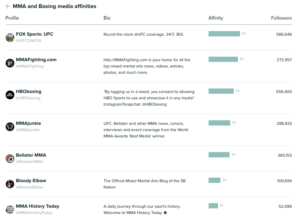
Task: Click the MMAjunkie follower count 288,833
Action: pos(284,123)
